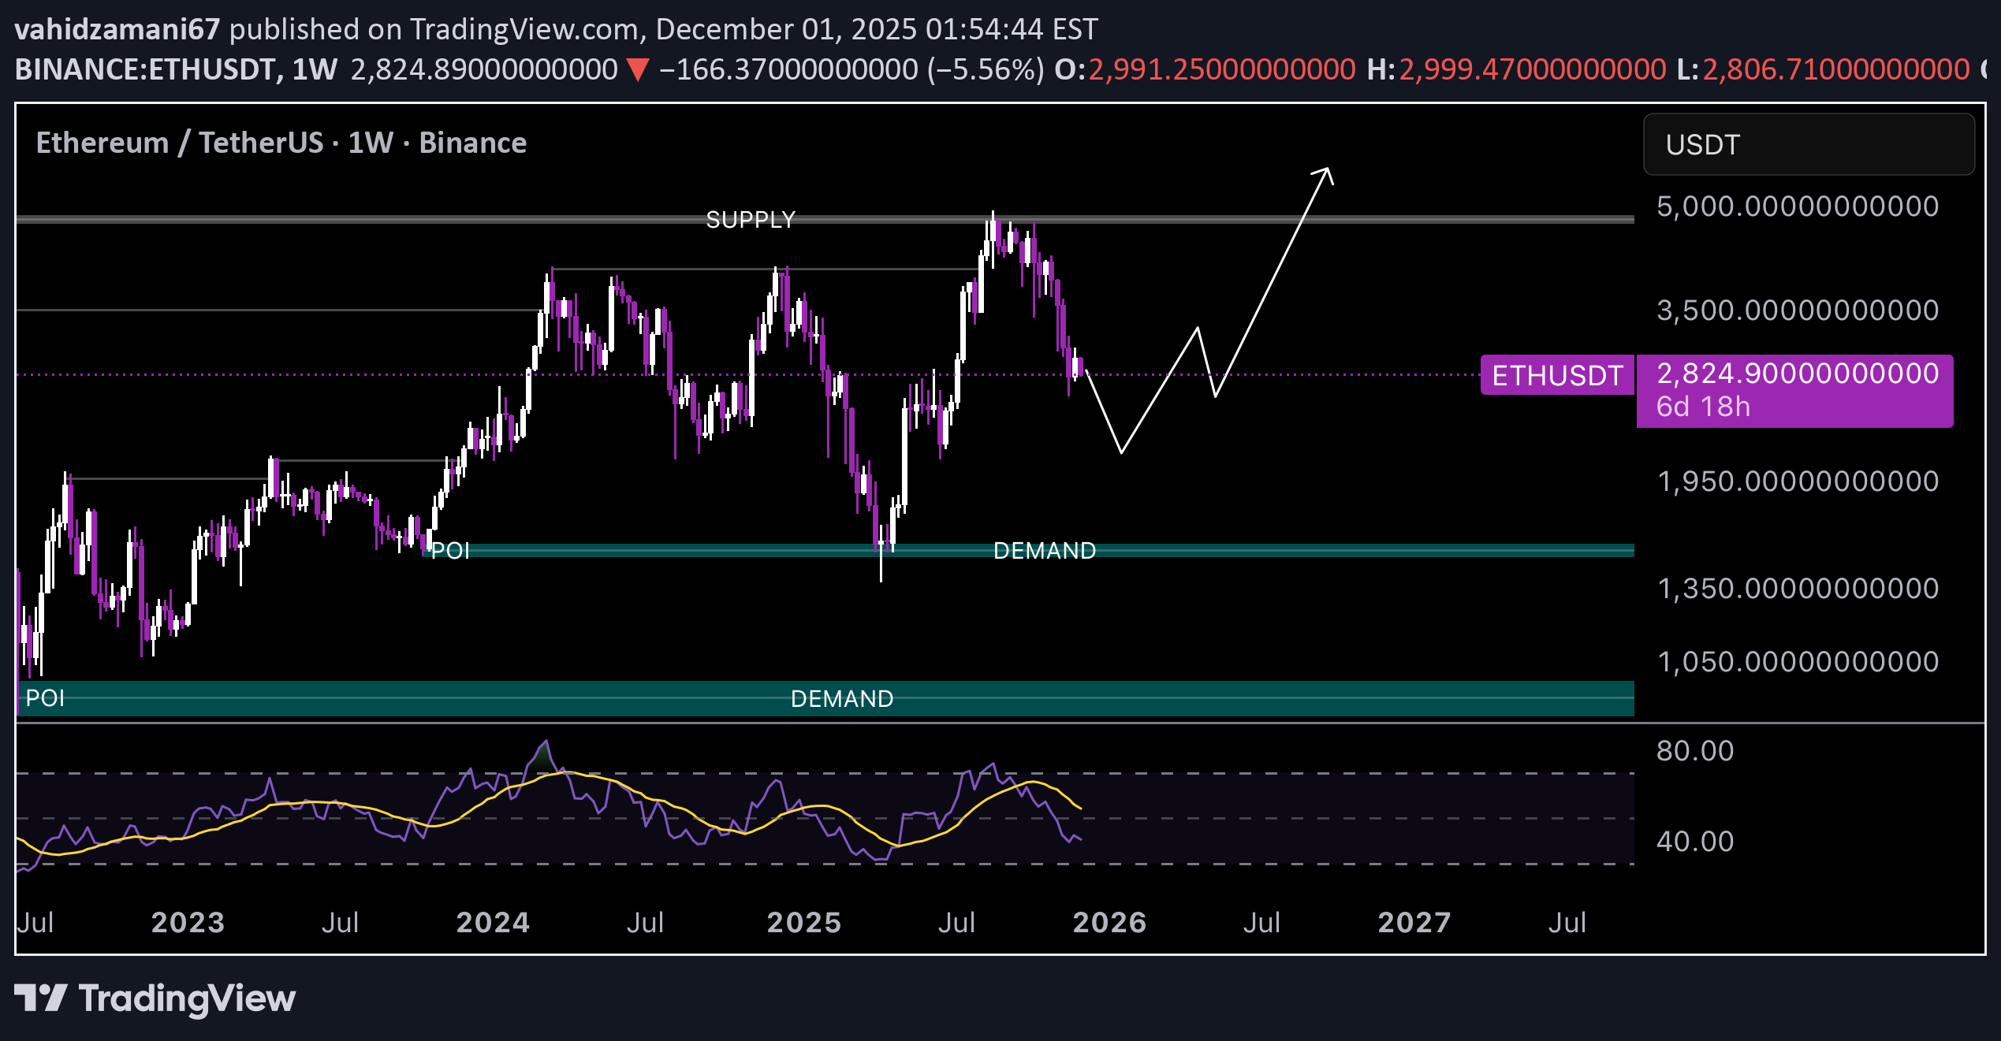Image resolution: width=2001 pixels, height=1041 pixels.
Task: Select the upper DEMAND zone label
Action: coord(1044,551)
